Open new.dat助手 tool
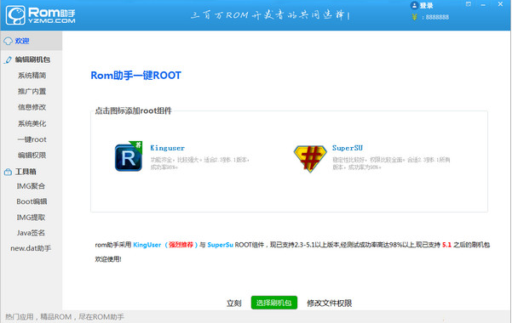The image size is (512, 323). tap(31, 248)
